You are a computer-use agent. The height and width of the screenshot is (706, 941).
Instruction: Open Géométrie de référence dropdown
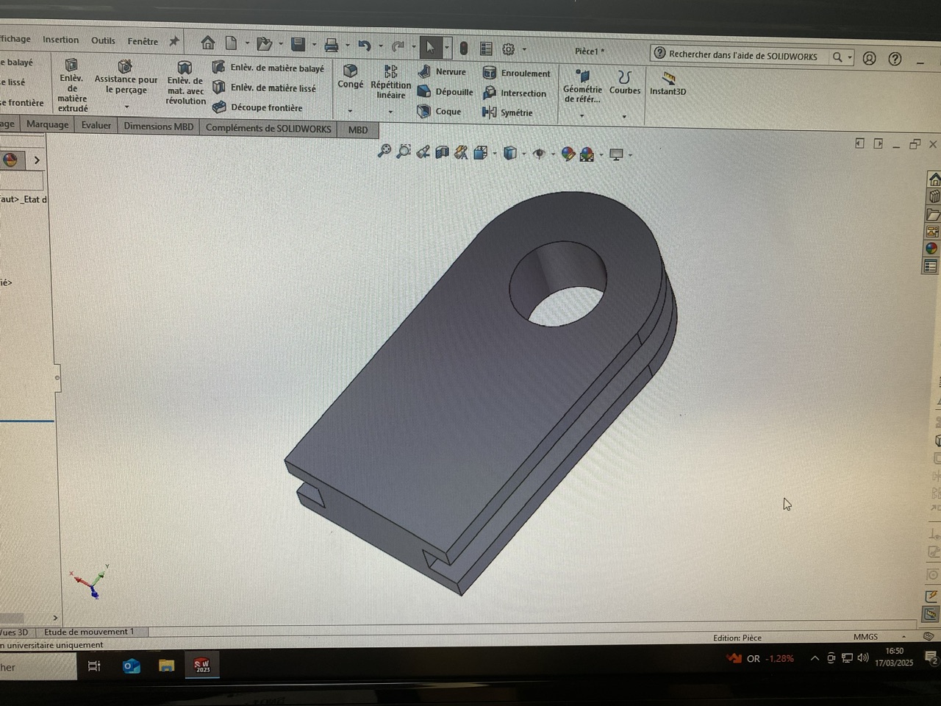582,116
